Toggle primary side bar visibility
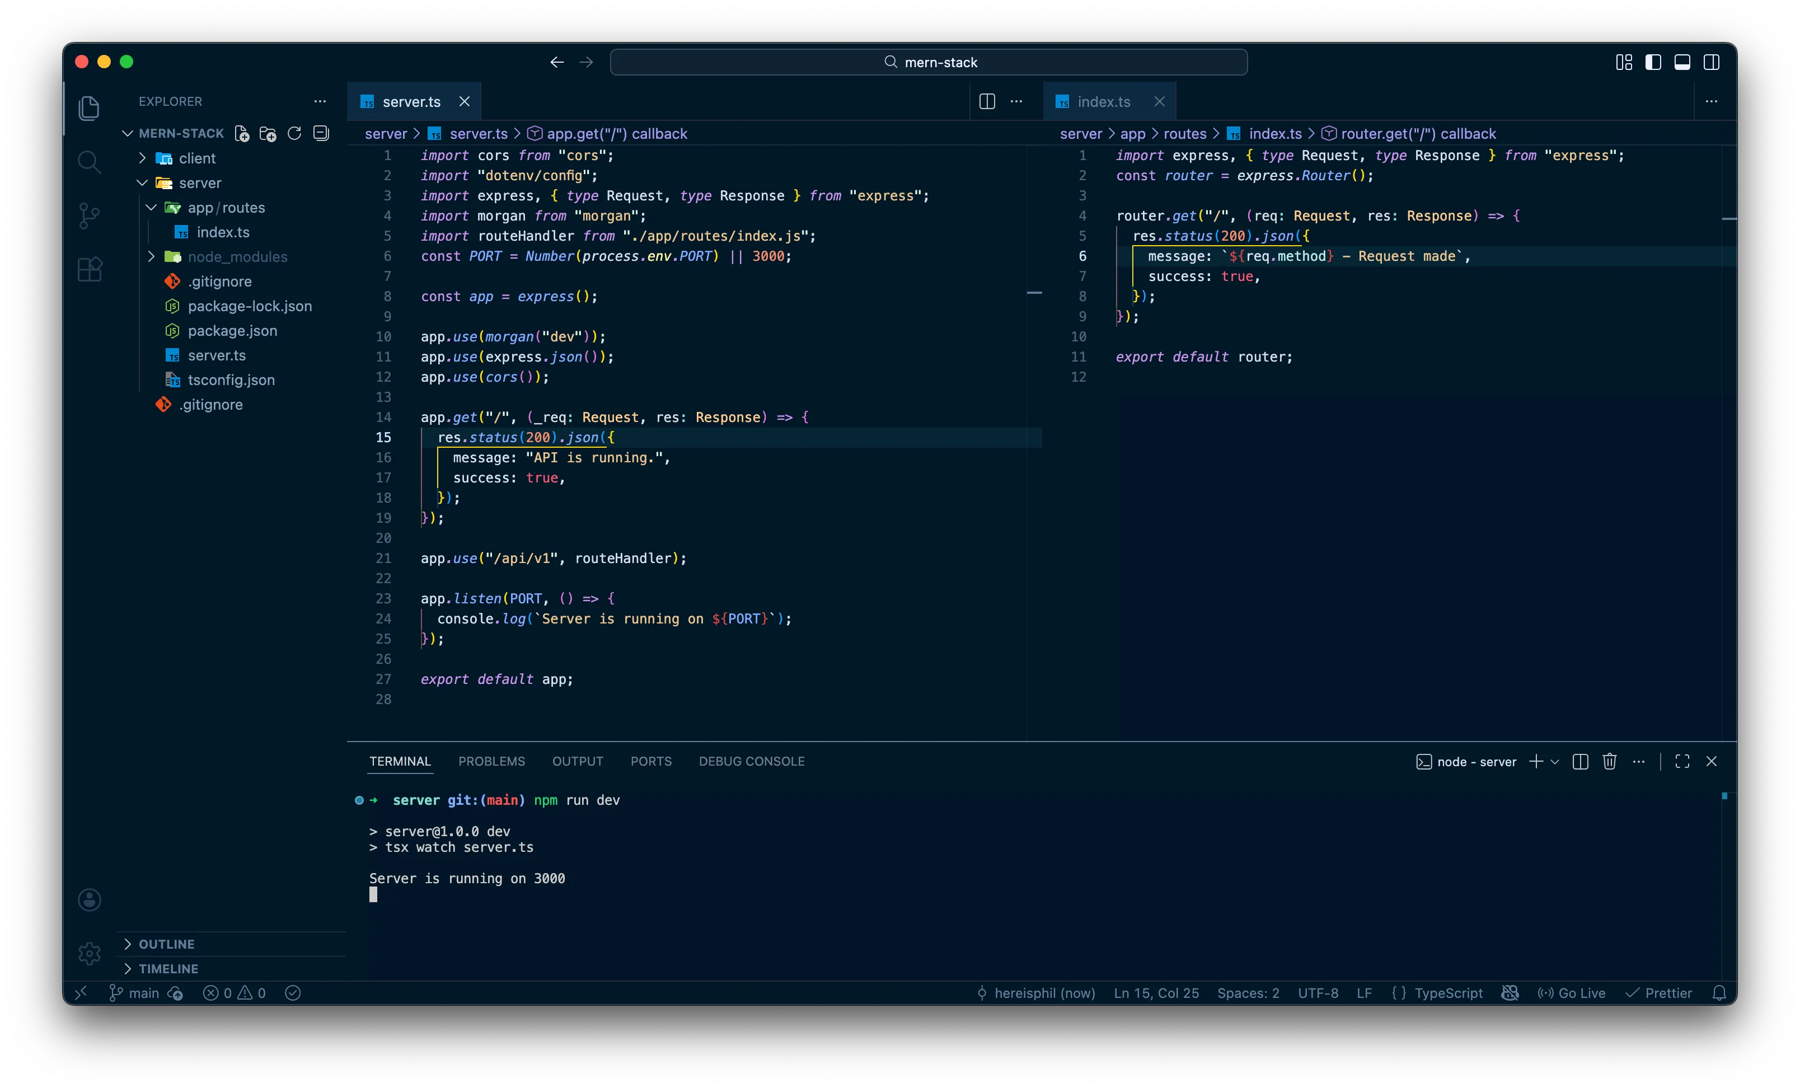The height and width of the screenshot is (1088, 1800). pyautogui.click(x=1652, y=62)
